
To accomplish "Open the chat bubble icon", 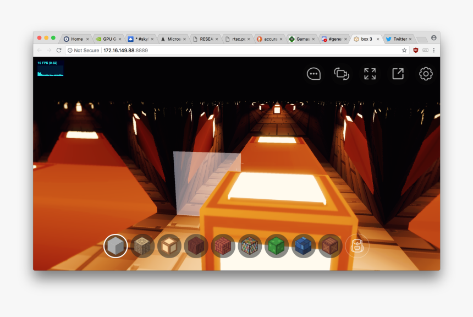I will pos(313,74).
